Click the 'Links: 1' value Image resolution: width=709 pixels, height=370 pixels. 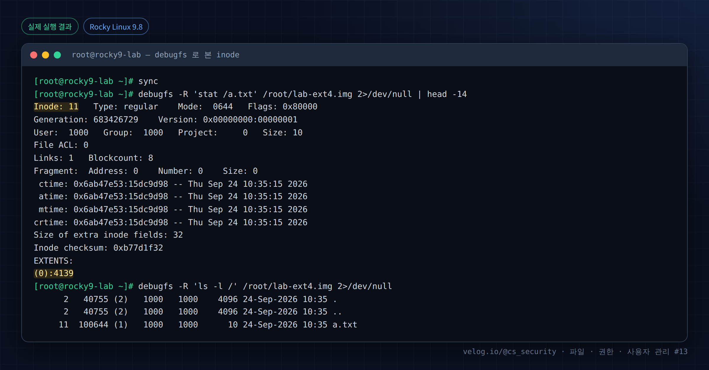coord(53,158)
